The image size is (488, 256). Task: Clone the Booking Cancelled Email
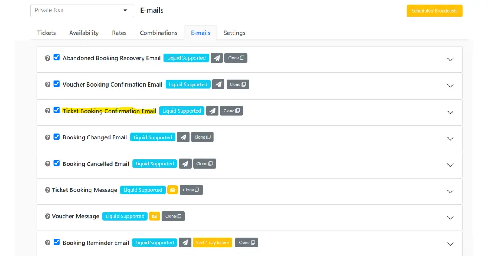coord(205,163)
